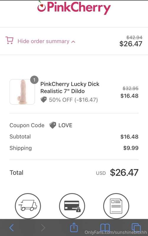Select the PinkCherry Lucky Dick product title
148x236 pixels.
[x=70, y=87]
